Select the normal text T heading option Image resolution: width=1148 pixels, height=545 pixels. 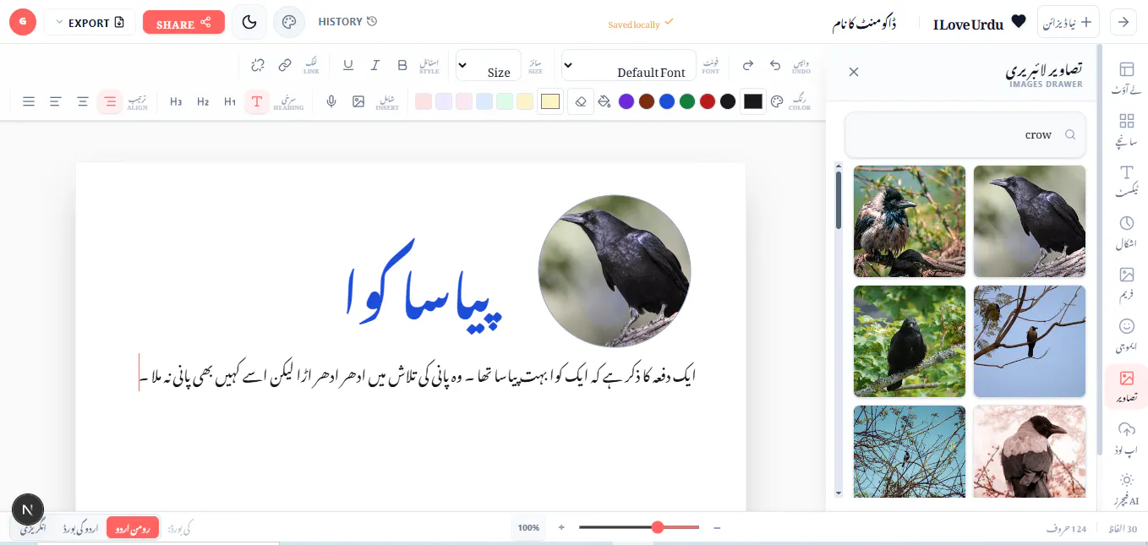pos(257,101)
